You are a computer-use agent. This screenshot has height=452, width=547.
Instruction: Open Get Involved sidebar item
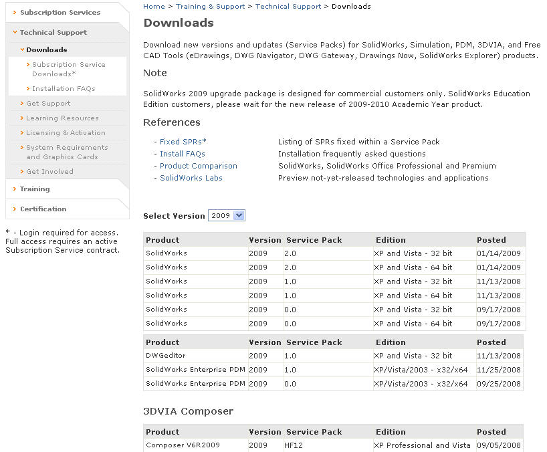click(x=49, y=171)
